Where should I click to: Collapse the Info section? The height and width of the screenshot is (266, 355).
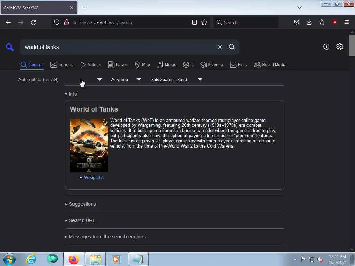click(x=71, y=94)
